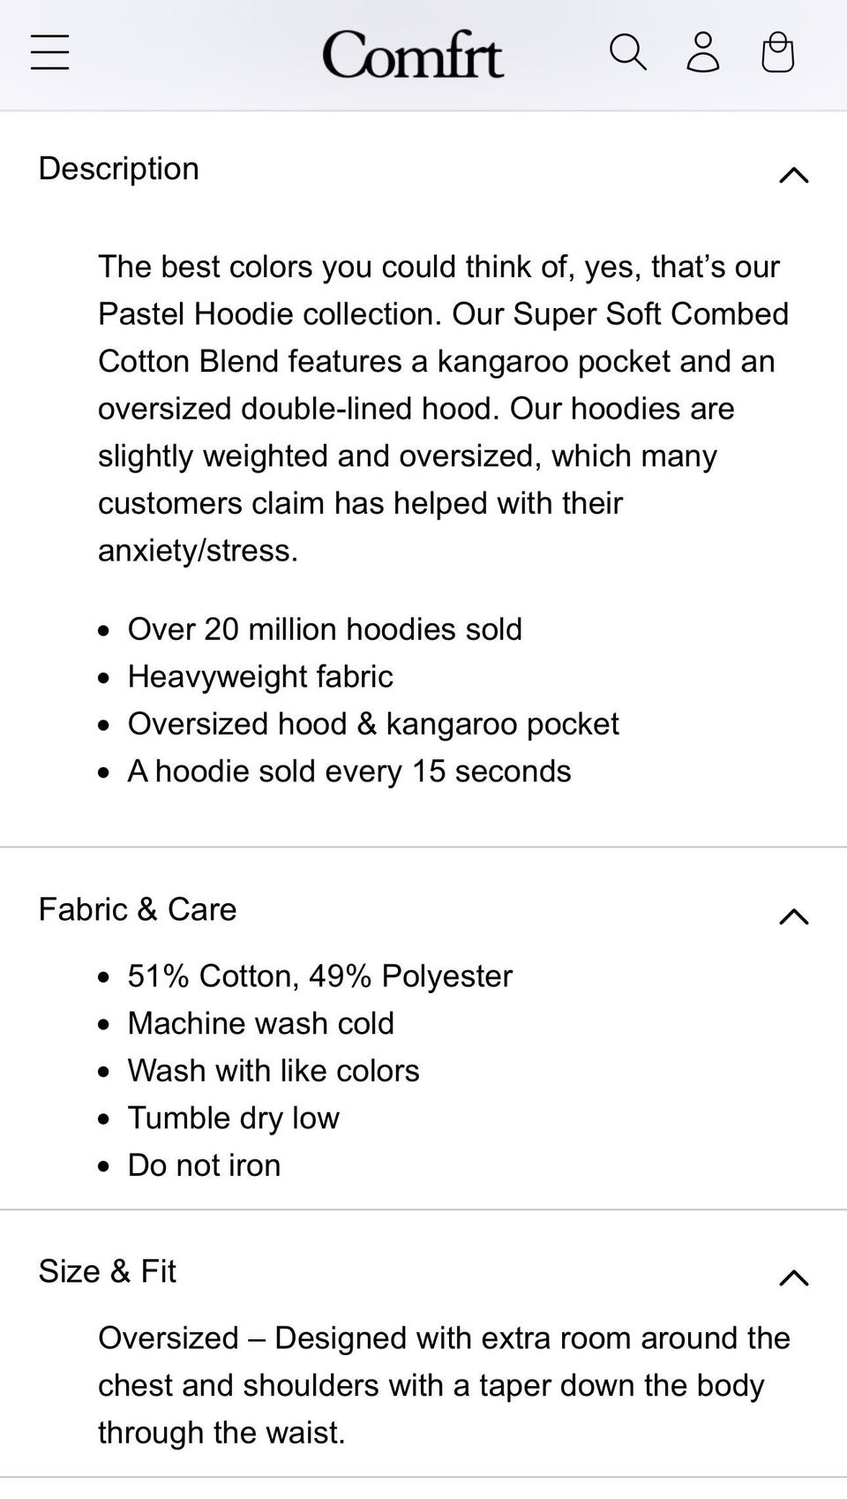
Task: Collapse the Description section chevron
Action: click(794, 175)
